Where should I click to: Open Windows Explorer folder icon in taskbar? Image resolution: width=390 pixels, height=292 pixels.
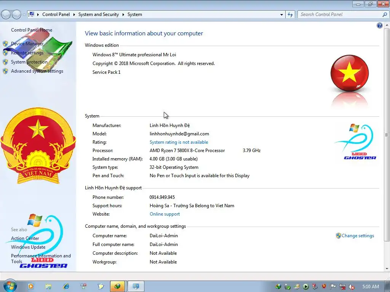48,286
